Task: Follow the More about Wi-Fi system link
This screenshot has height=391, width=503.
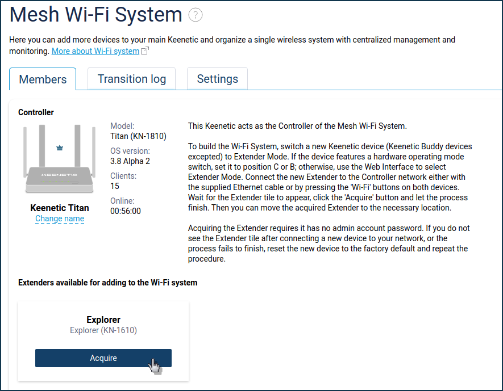Action: coord(95,51)
